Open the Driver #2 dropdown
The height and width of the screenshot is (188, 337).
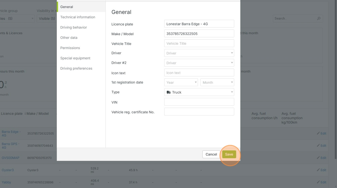[x=199, y=63]
